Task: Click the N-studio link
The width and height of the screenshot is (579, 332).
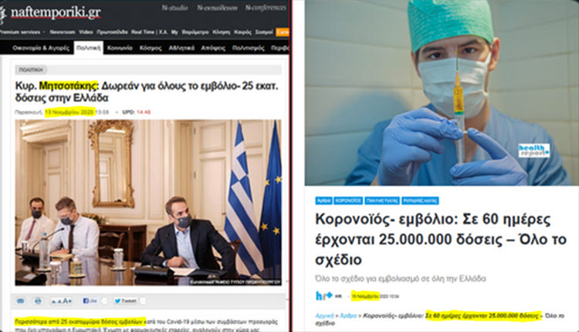Action: [x=174, y=8]
